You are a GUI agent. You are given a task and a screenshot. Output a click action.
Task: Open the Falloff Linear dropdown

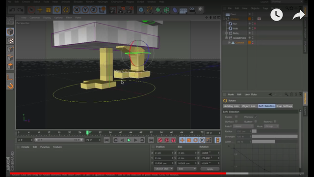click(243, 126)
